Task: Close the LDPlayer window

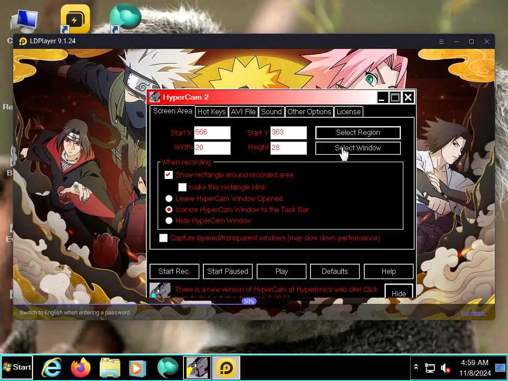Action: [487, 41]
